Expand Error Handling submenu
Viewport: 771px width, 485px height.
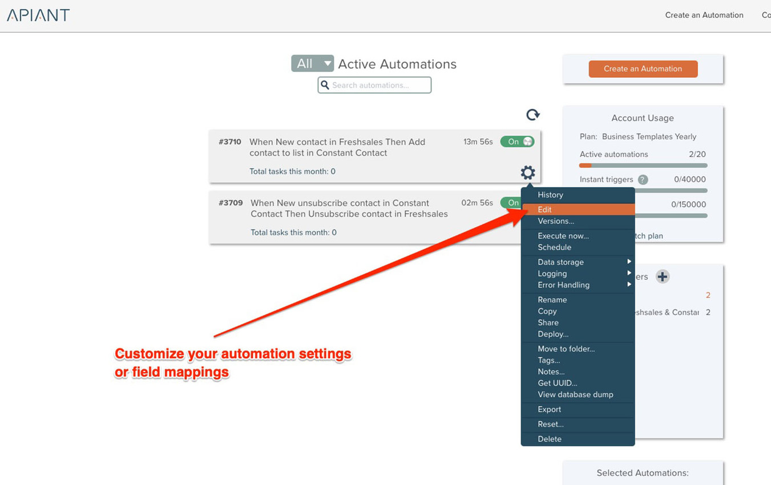click(578, 285)
